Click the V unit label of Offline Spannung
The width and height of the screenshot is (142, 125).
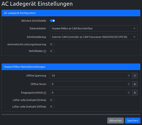click(135, 75)
